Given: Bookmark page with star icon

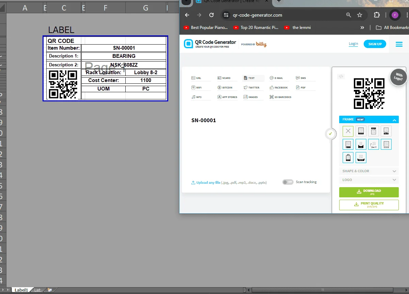Looking at the screenshot, I should 360,15.
